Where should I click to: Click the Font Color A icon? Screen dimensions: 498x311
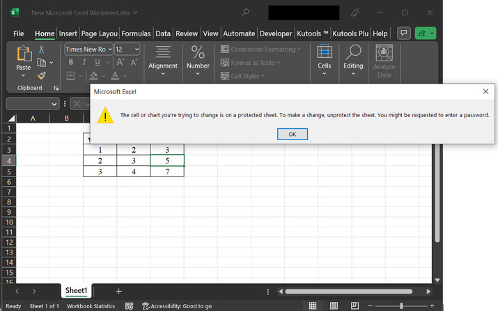point(115,76)
